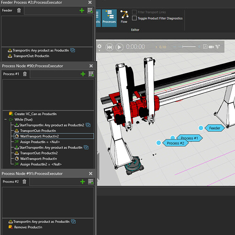Enable Toggle Product Filter Diagnostics checkbox
Viewport: 235px width, 235px height.
tap(134, 18)
